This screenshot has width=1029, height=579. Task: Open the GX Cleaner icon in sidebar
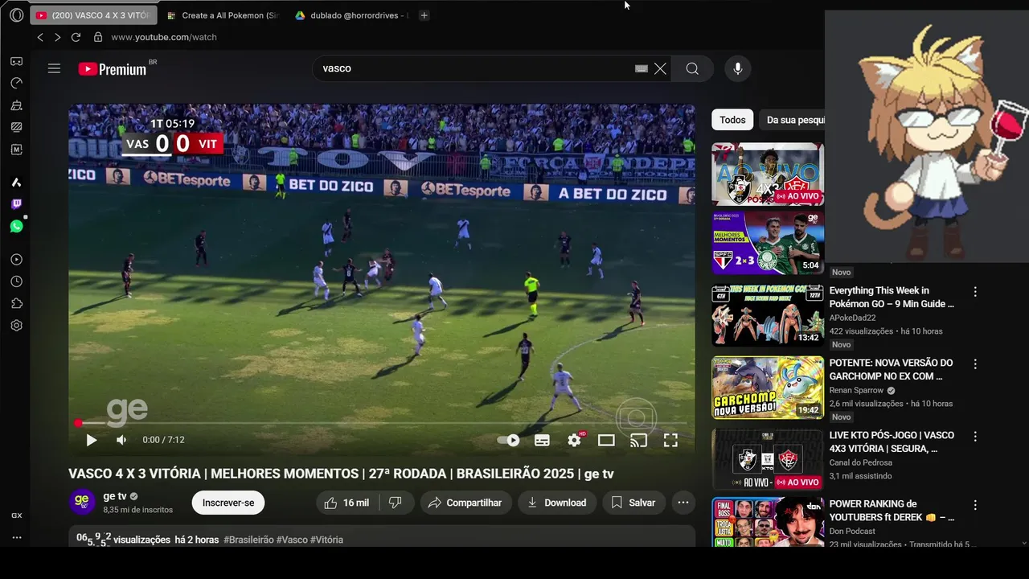pyautogui.click(x=16, y=105)
